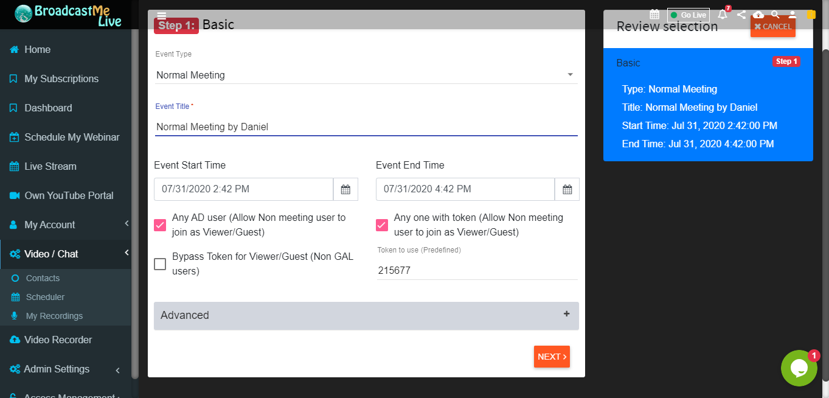This screenshot has height=398, width=829.
Task: Click the Video Recorder cloud icon
Action: coord(15,340)
